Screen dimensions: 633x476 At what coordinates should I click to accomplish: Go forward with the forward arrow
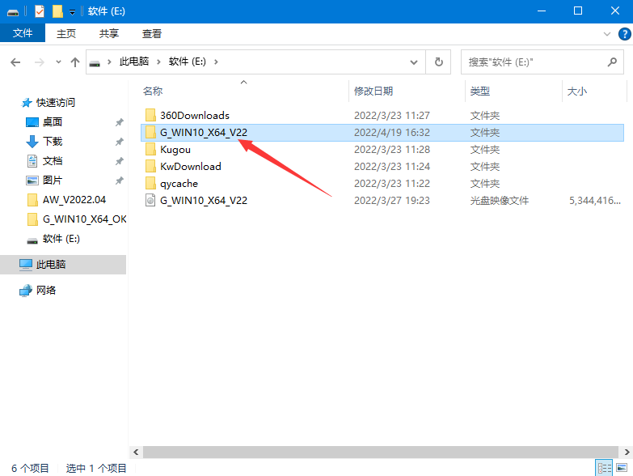[39, 62]
